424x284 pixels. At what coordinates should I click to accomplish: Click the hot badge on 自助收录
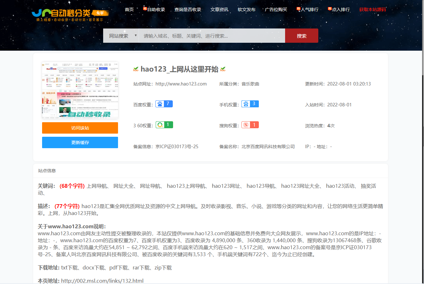click(x=145, y=9)
